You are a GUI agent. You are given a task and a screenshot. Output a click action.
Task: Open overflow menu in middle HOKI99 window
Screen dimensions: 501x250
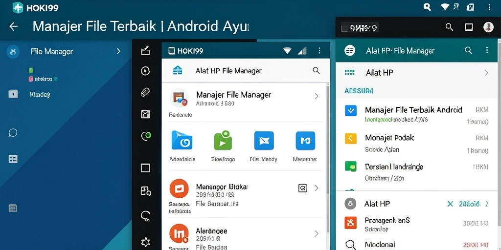(x=319, y=51)
